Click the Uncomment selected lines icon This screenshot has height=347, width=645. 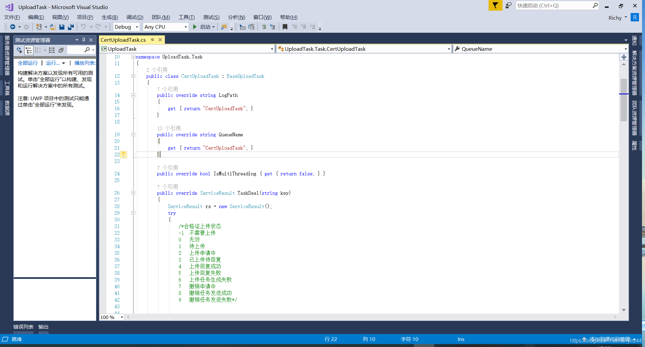click(x=273, y=27)
